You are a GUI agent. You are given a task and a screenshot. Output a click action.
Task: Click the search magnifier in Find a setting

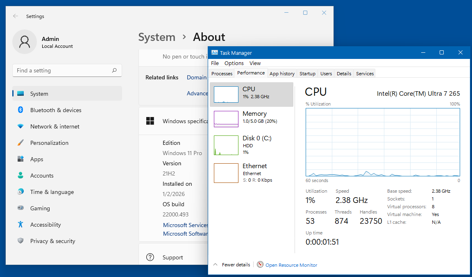(114, 70)
